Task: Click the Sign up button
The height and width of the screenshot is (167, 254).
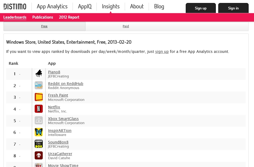Action: [201, 8]
